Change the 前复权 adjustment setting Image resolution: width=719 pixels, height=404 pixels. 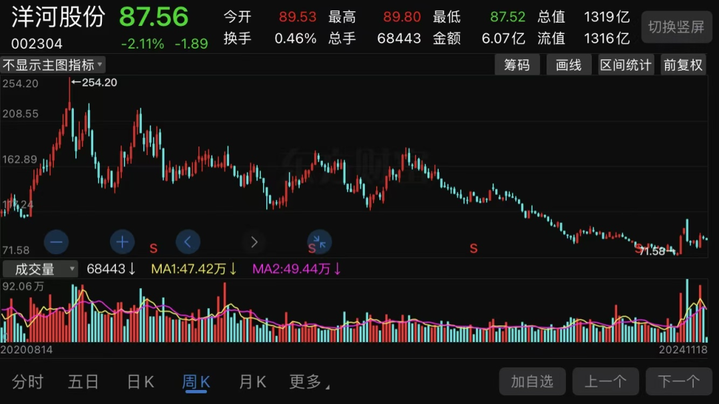coord(683,65)
